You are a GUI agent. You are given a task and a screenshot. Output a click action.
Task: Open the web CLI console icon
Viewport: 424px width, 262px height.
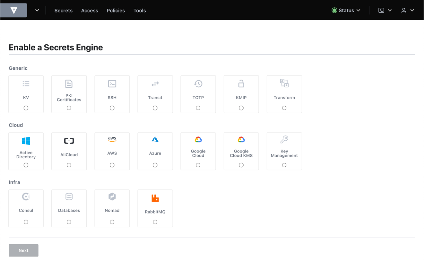(381, 10)
